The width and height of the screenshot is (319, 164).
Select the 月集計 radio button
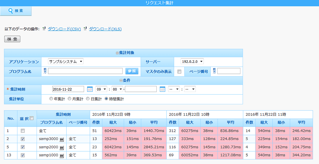69,99
